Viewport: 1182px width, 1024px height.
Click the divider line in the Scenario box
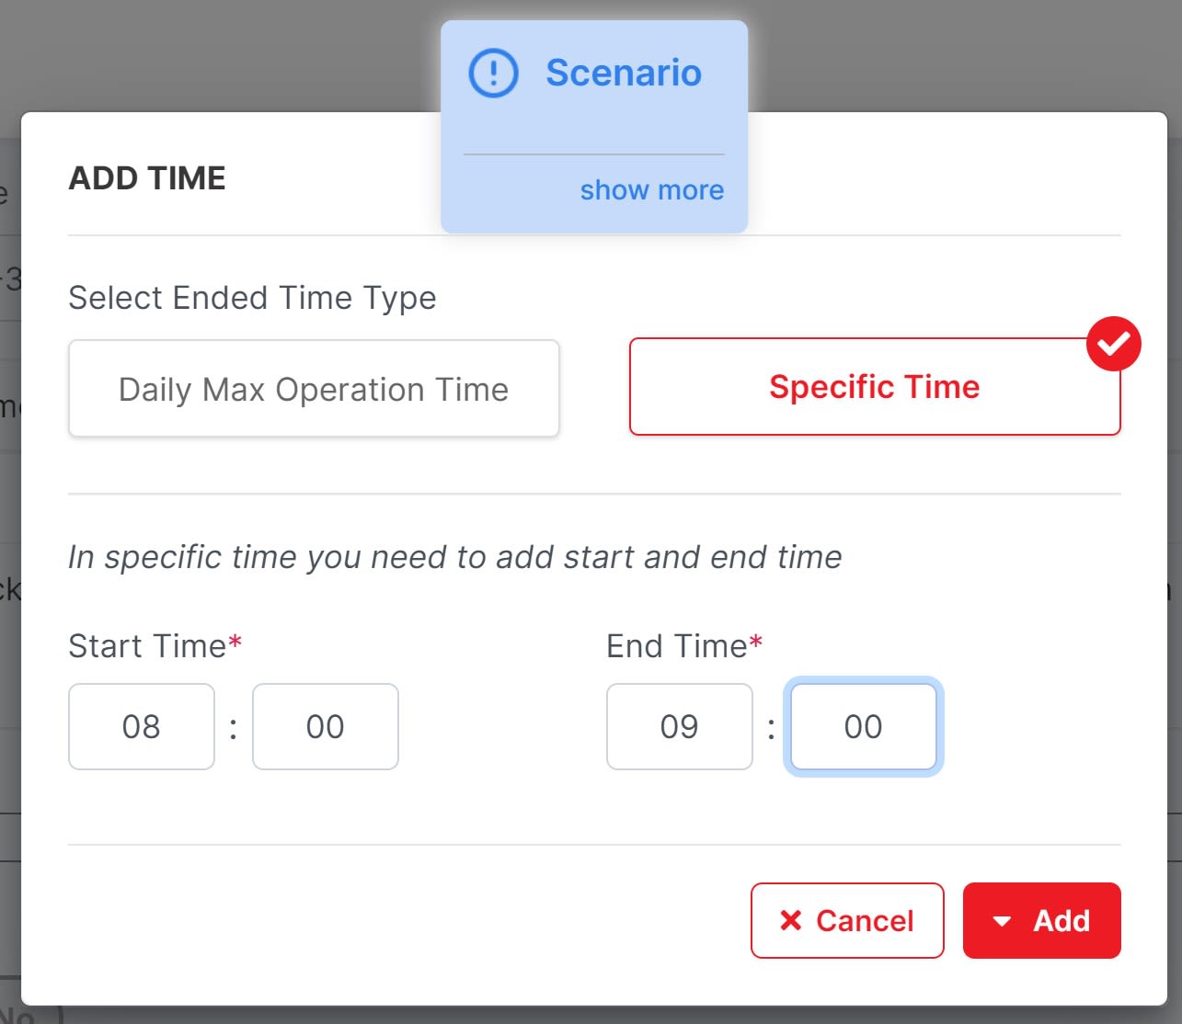[x=594, y=154]
